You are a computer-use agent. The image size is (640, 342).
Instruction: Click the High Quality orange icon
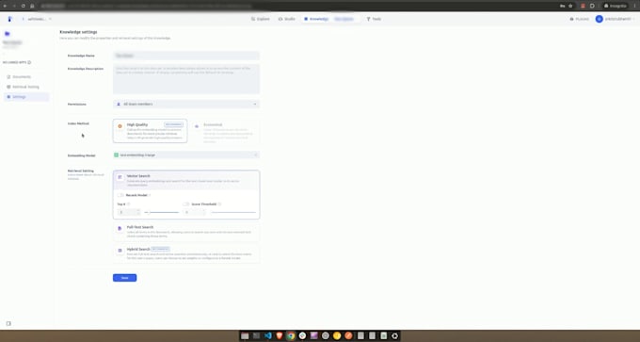pos(120,126)
